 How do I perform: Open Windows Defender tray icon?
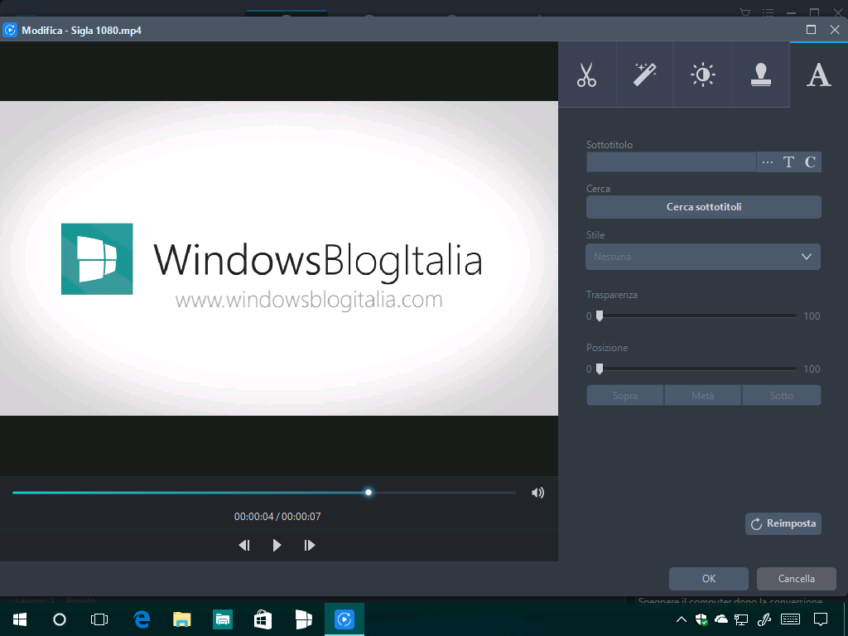pos(701,619)
